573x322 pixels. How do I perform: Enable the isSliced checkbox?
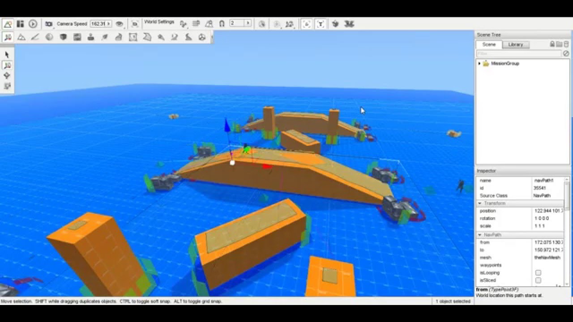(538, 280)
